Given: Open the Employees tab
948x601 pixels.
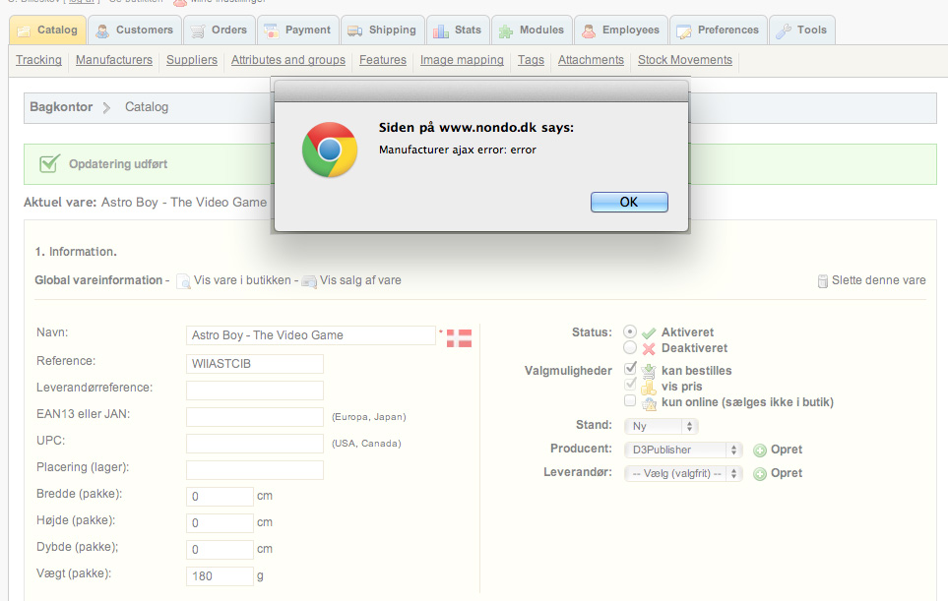Looking at the screenshot, I should [621, 30].
